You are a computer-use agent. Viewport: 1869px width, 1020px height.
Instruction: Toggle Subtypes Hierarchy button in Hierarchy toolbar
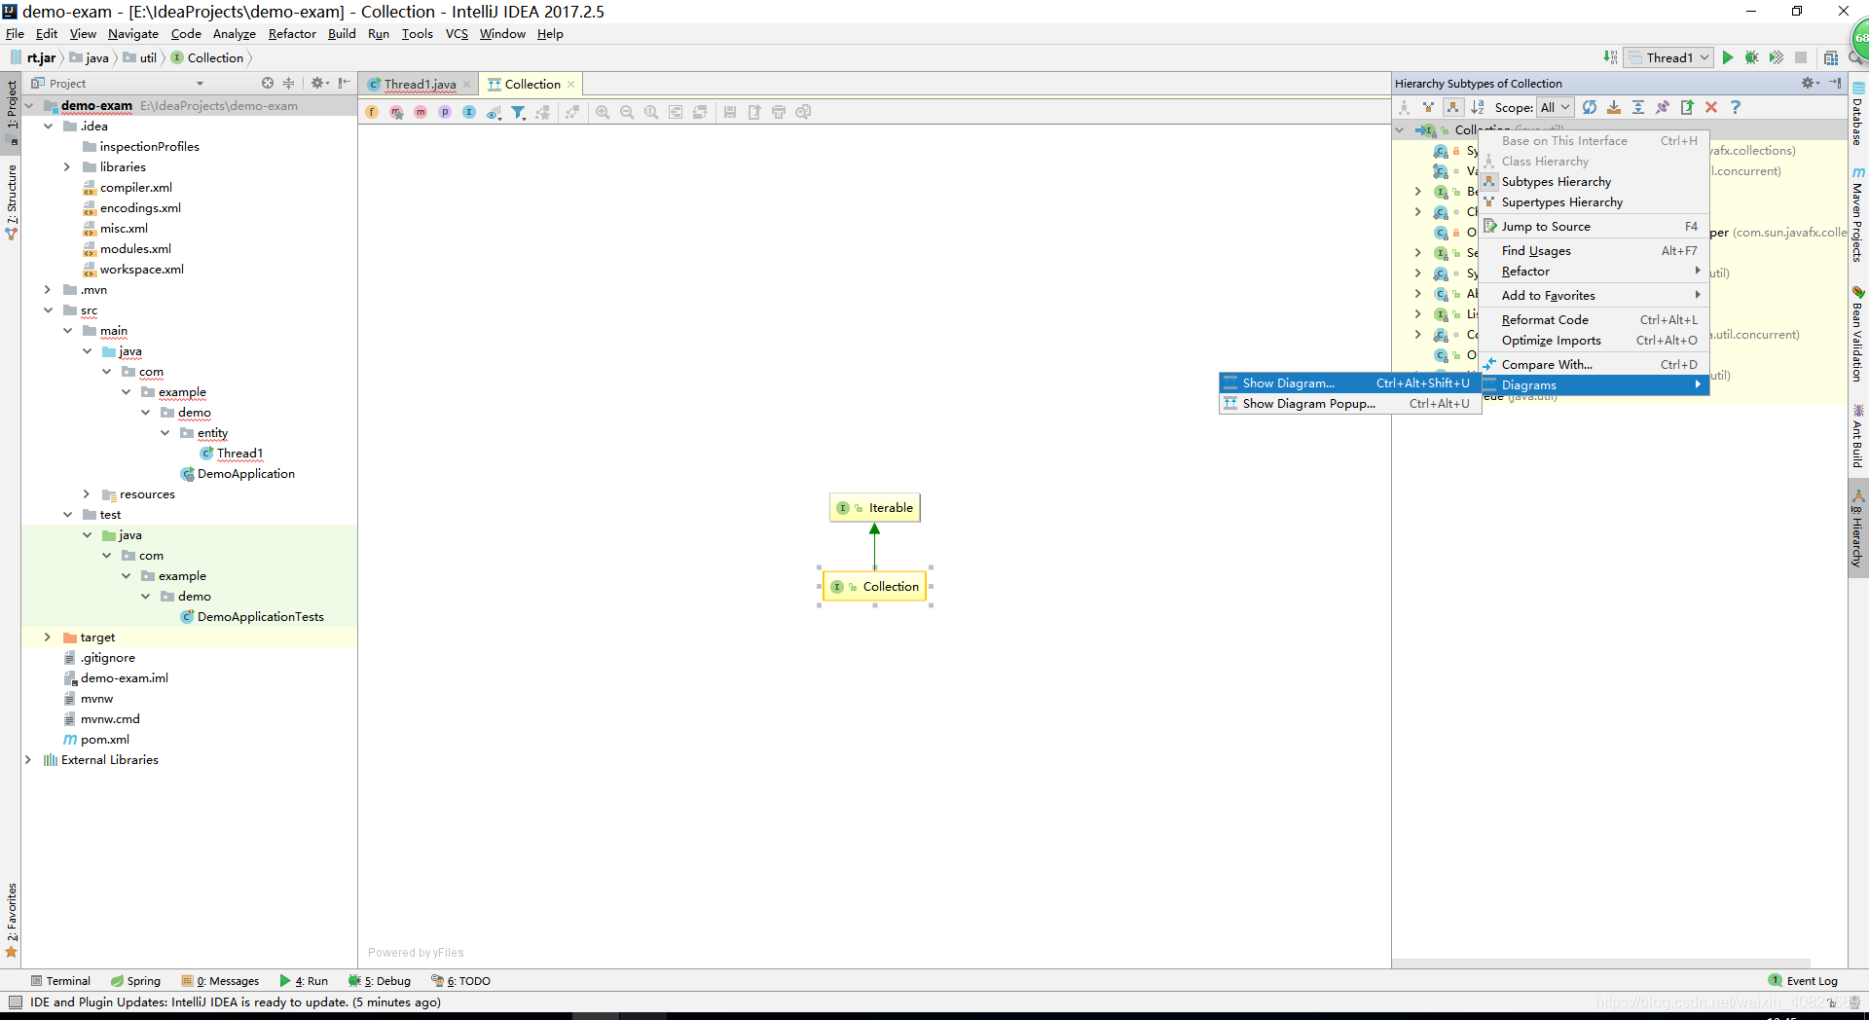(x=1452, y=107)
